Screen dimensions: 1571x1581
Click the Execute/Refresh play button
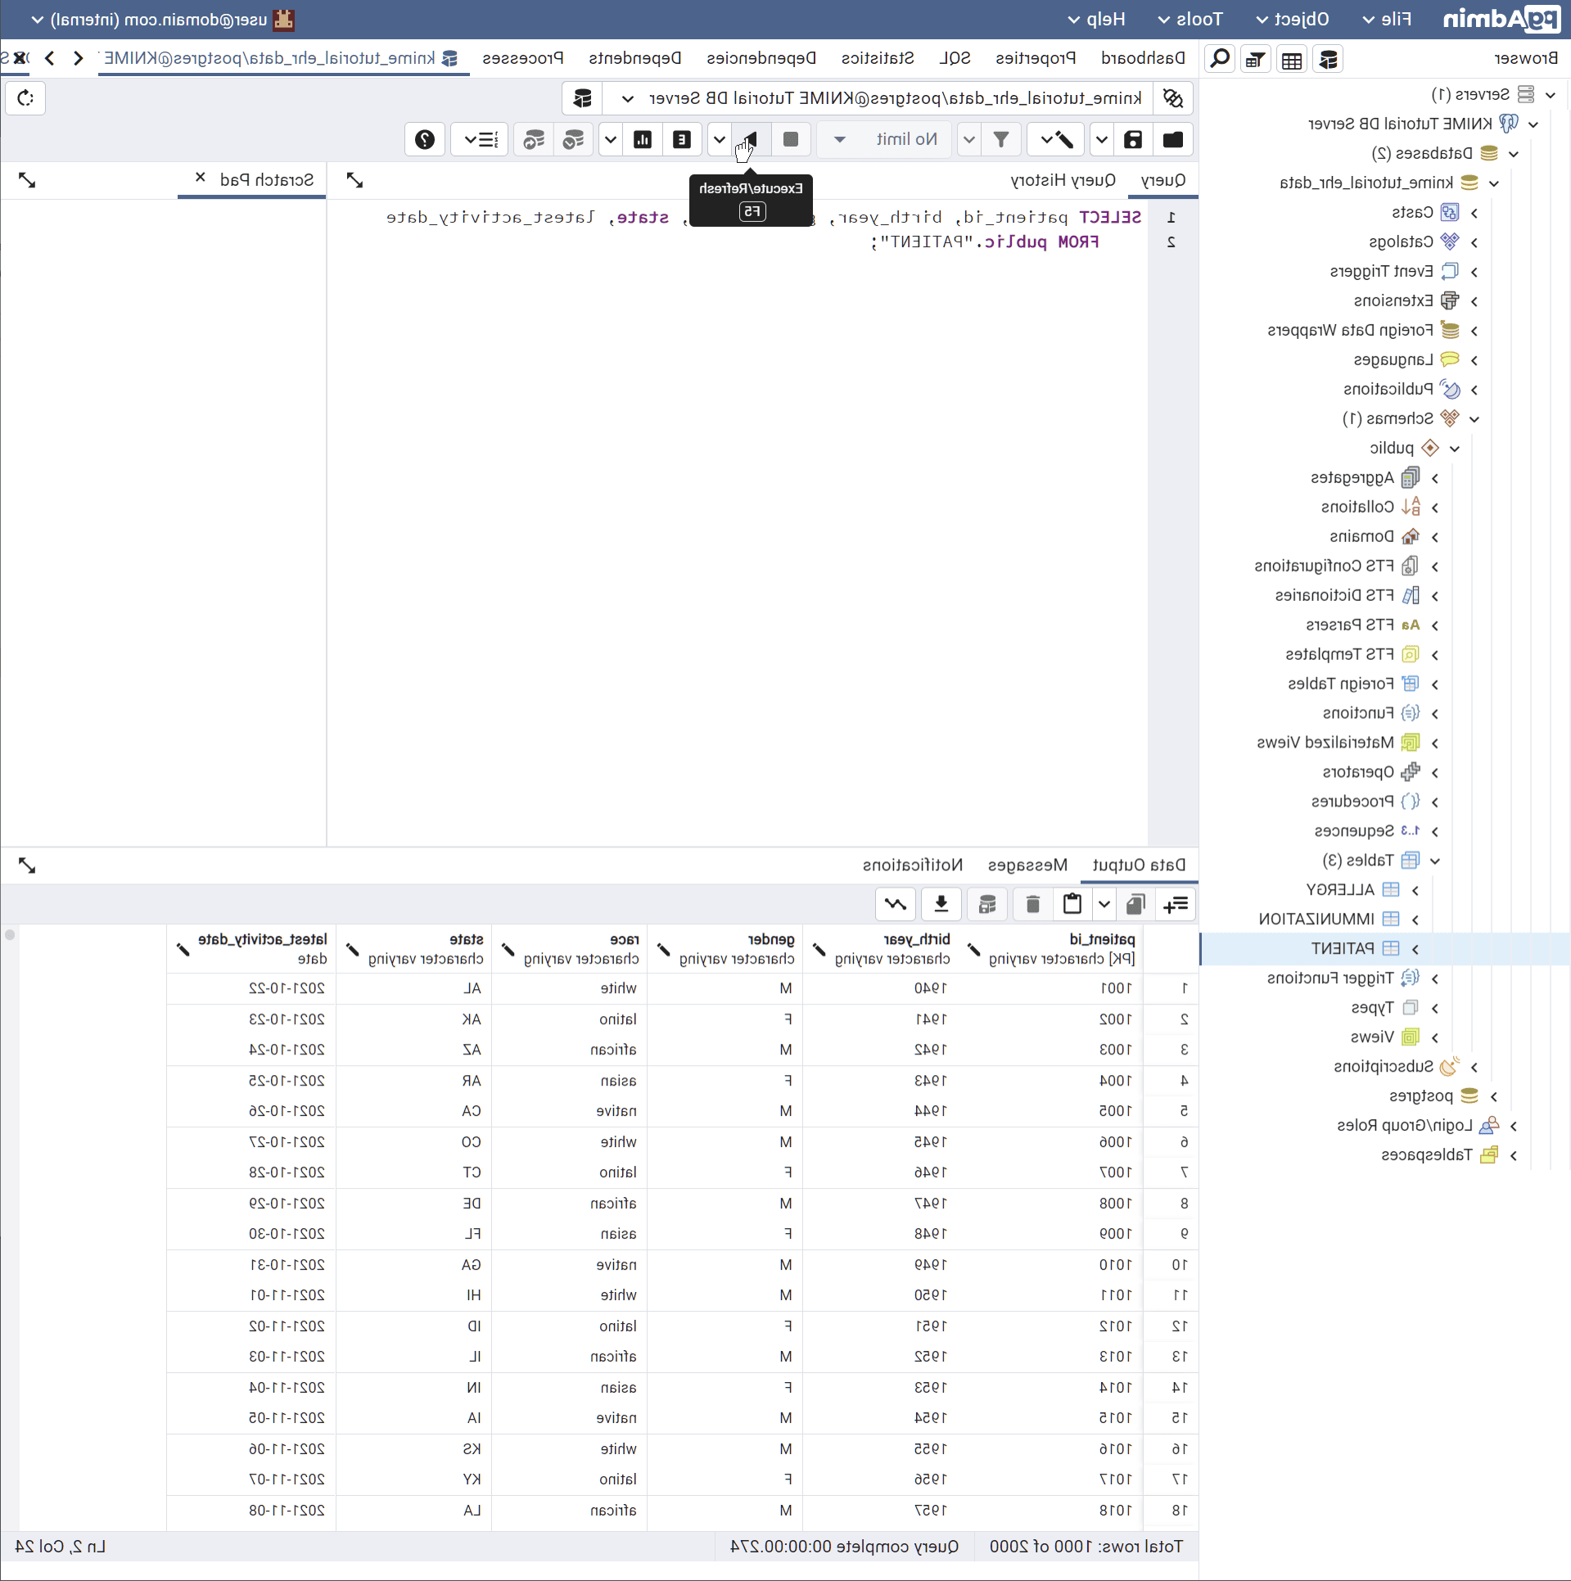(x=751, y=139)
